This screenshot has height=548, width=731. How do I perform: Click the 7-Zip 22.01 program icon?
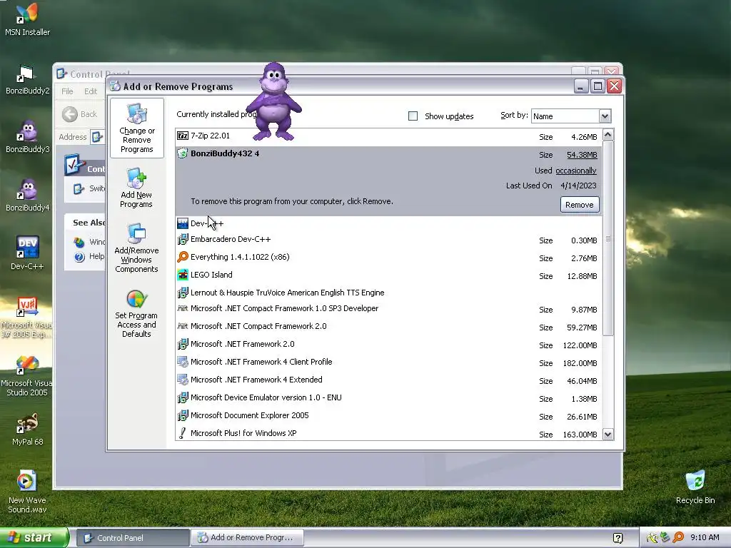pos(182,136)
